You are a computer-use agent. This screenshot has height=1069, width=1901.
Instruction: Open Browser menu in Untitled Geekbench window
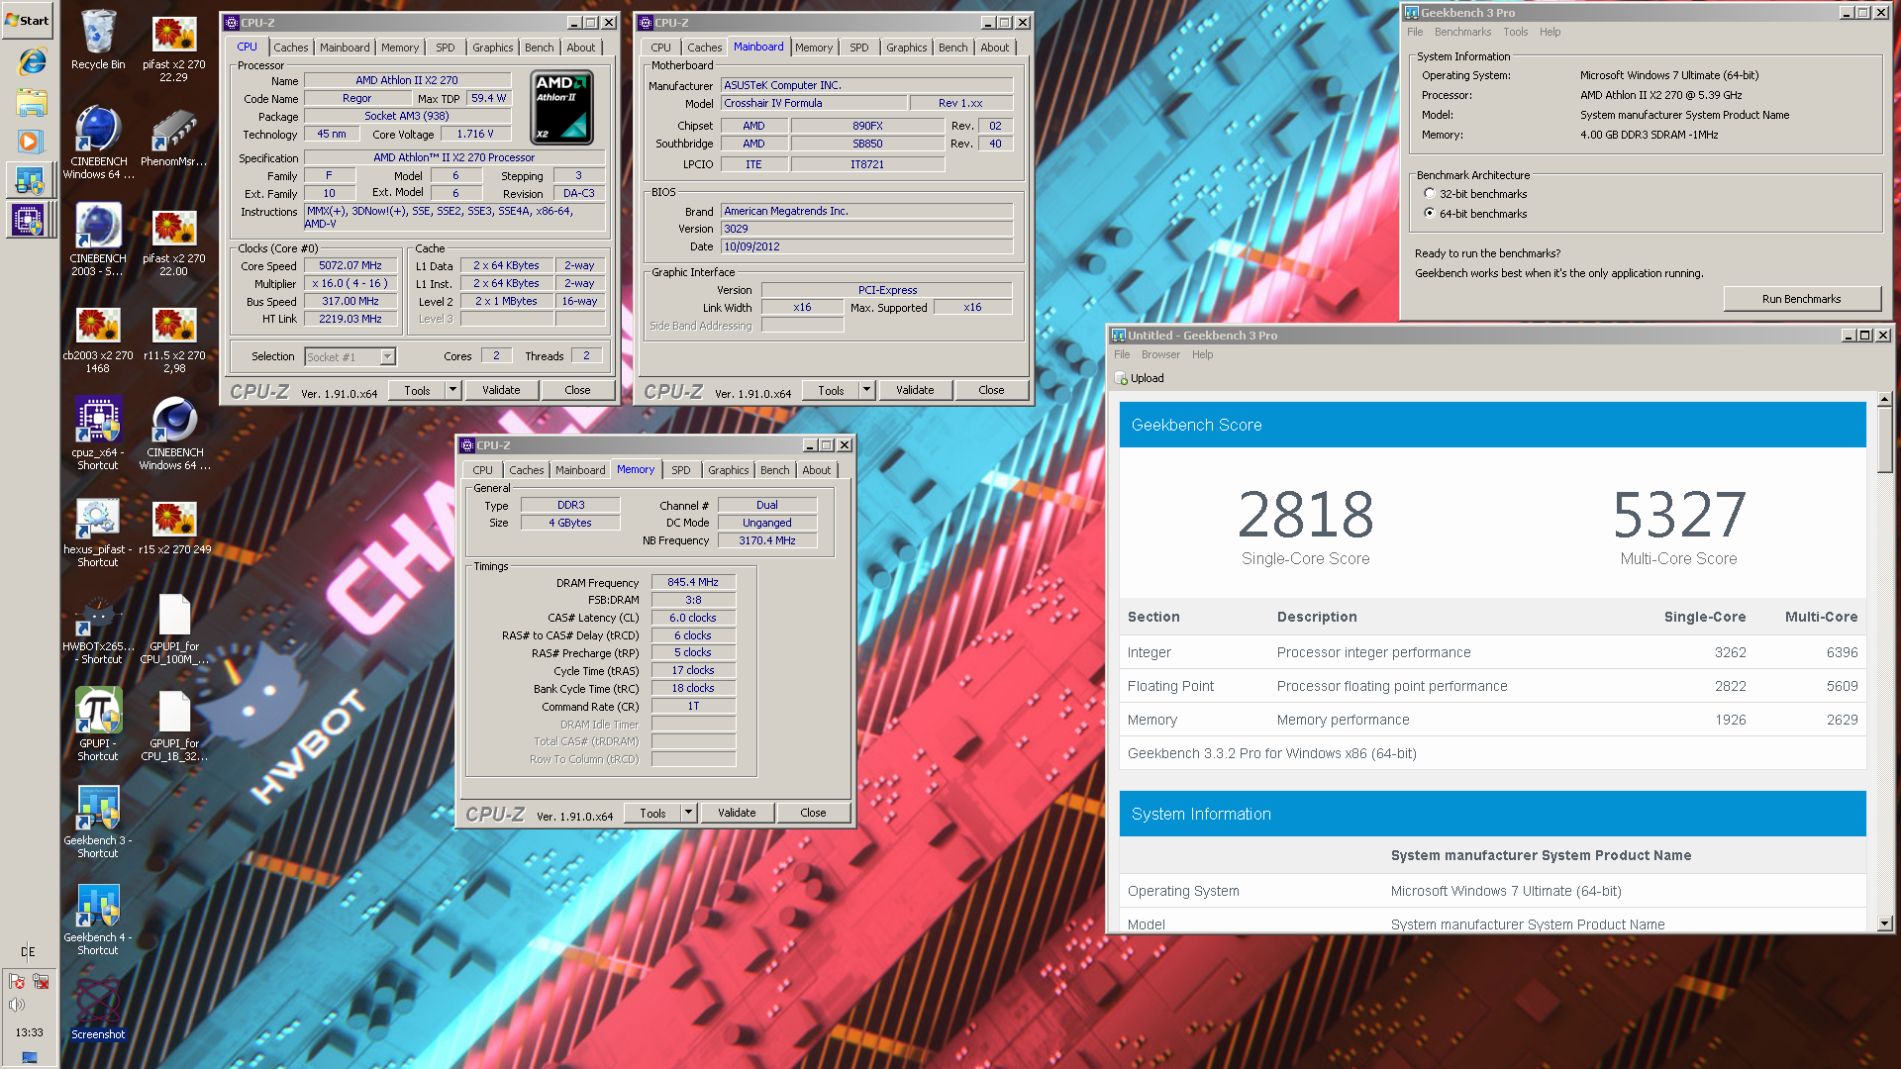coord(1160,354)
